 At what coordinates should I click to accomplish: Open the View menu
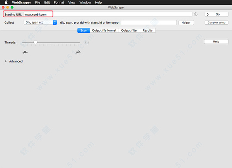point(72,2)
